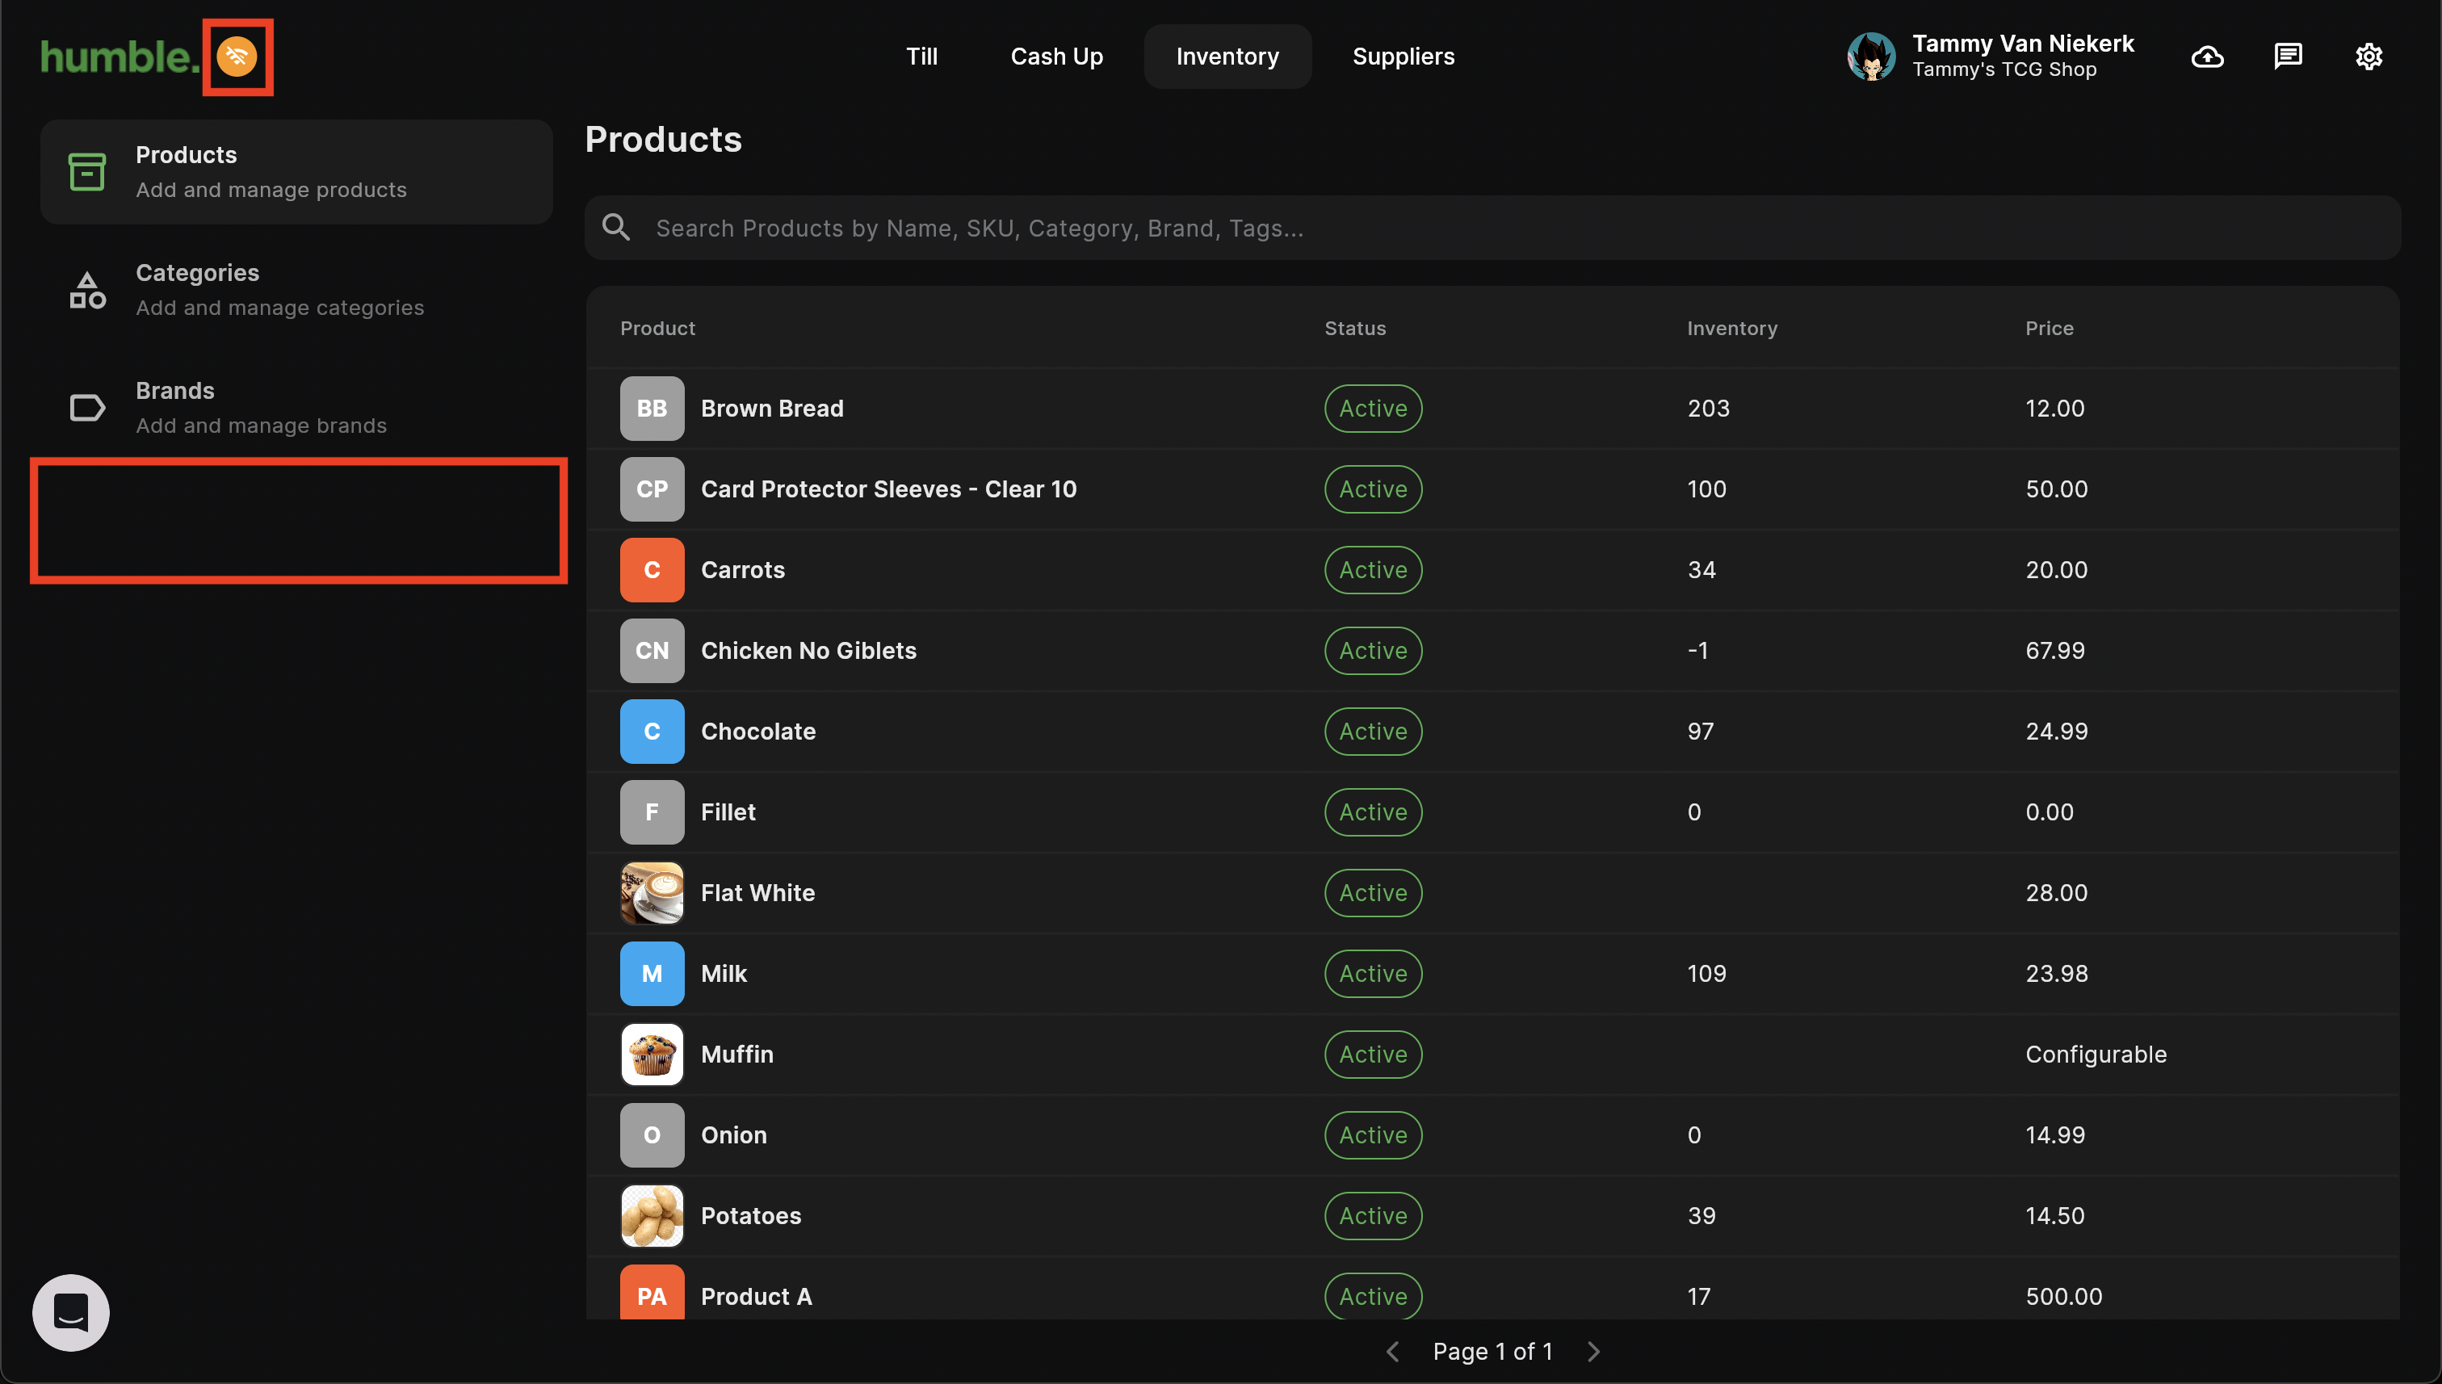The width and height of the screenshot is (2442, 1384).
Task: Open the Brown Bread product name
Action: (x=772, y=408)
